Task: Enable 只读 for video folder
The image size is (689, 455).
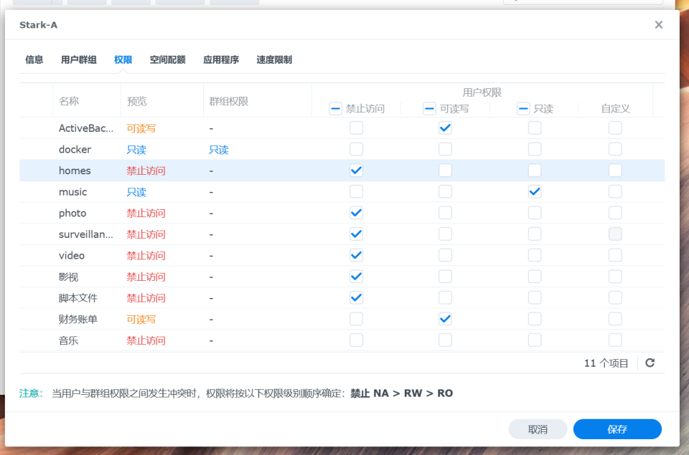Action: (535, 255)
